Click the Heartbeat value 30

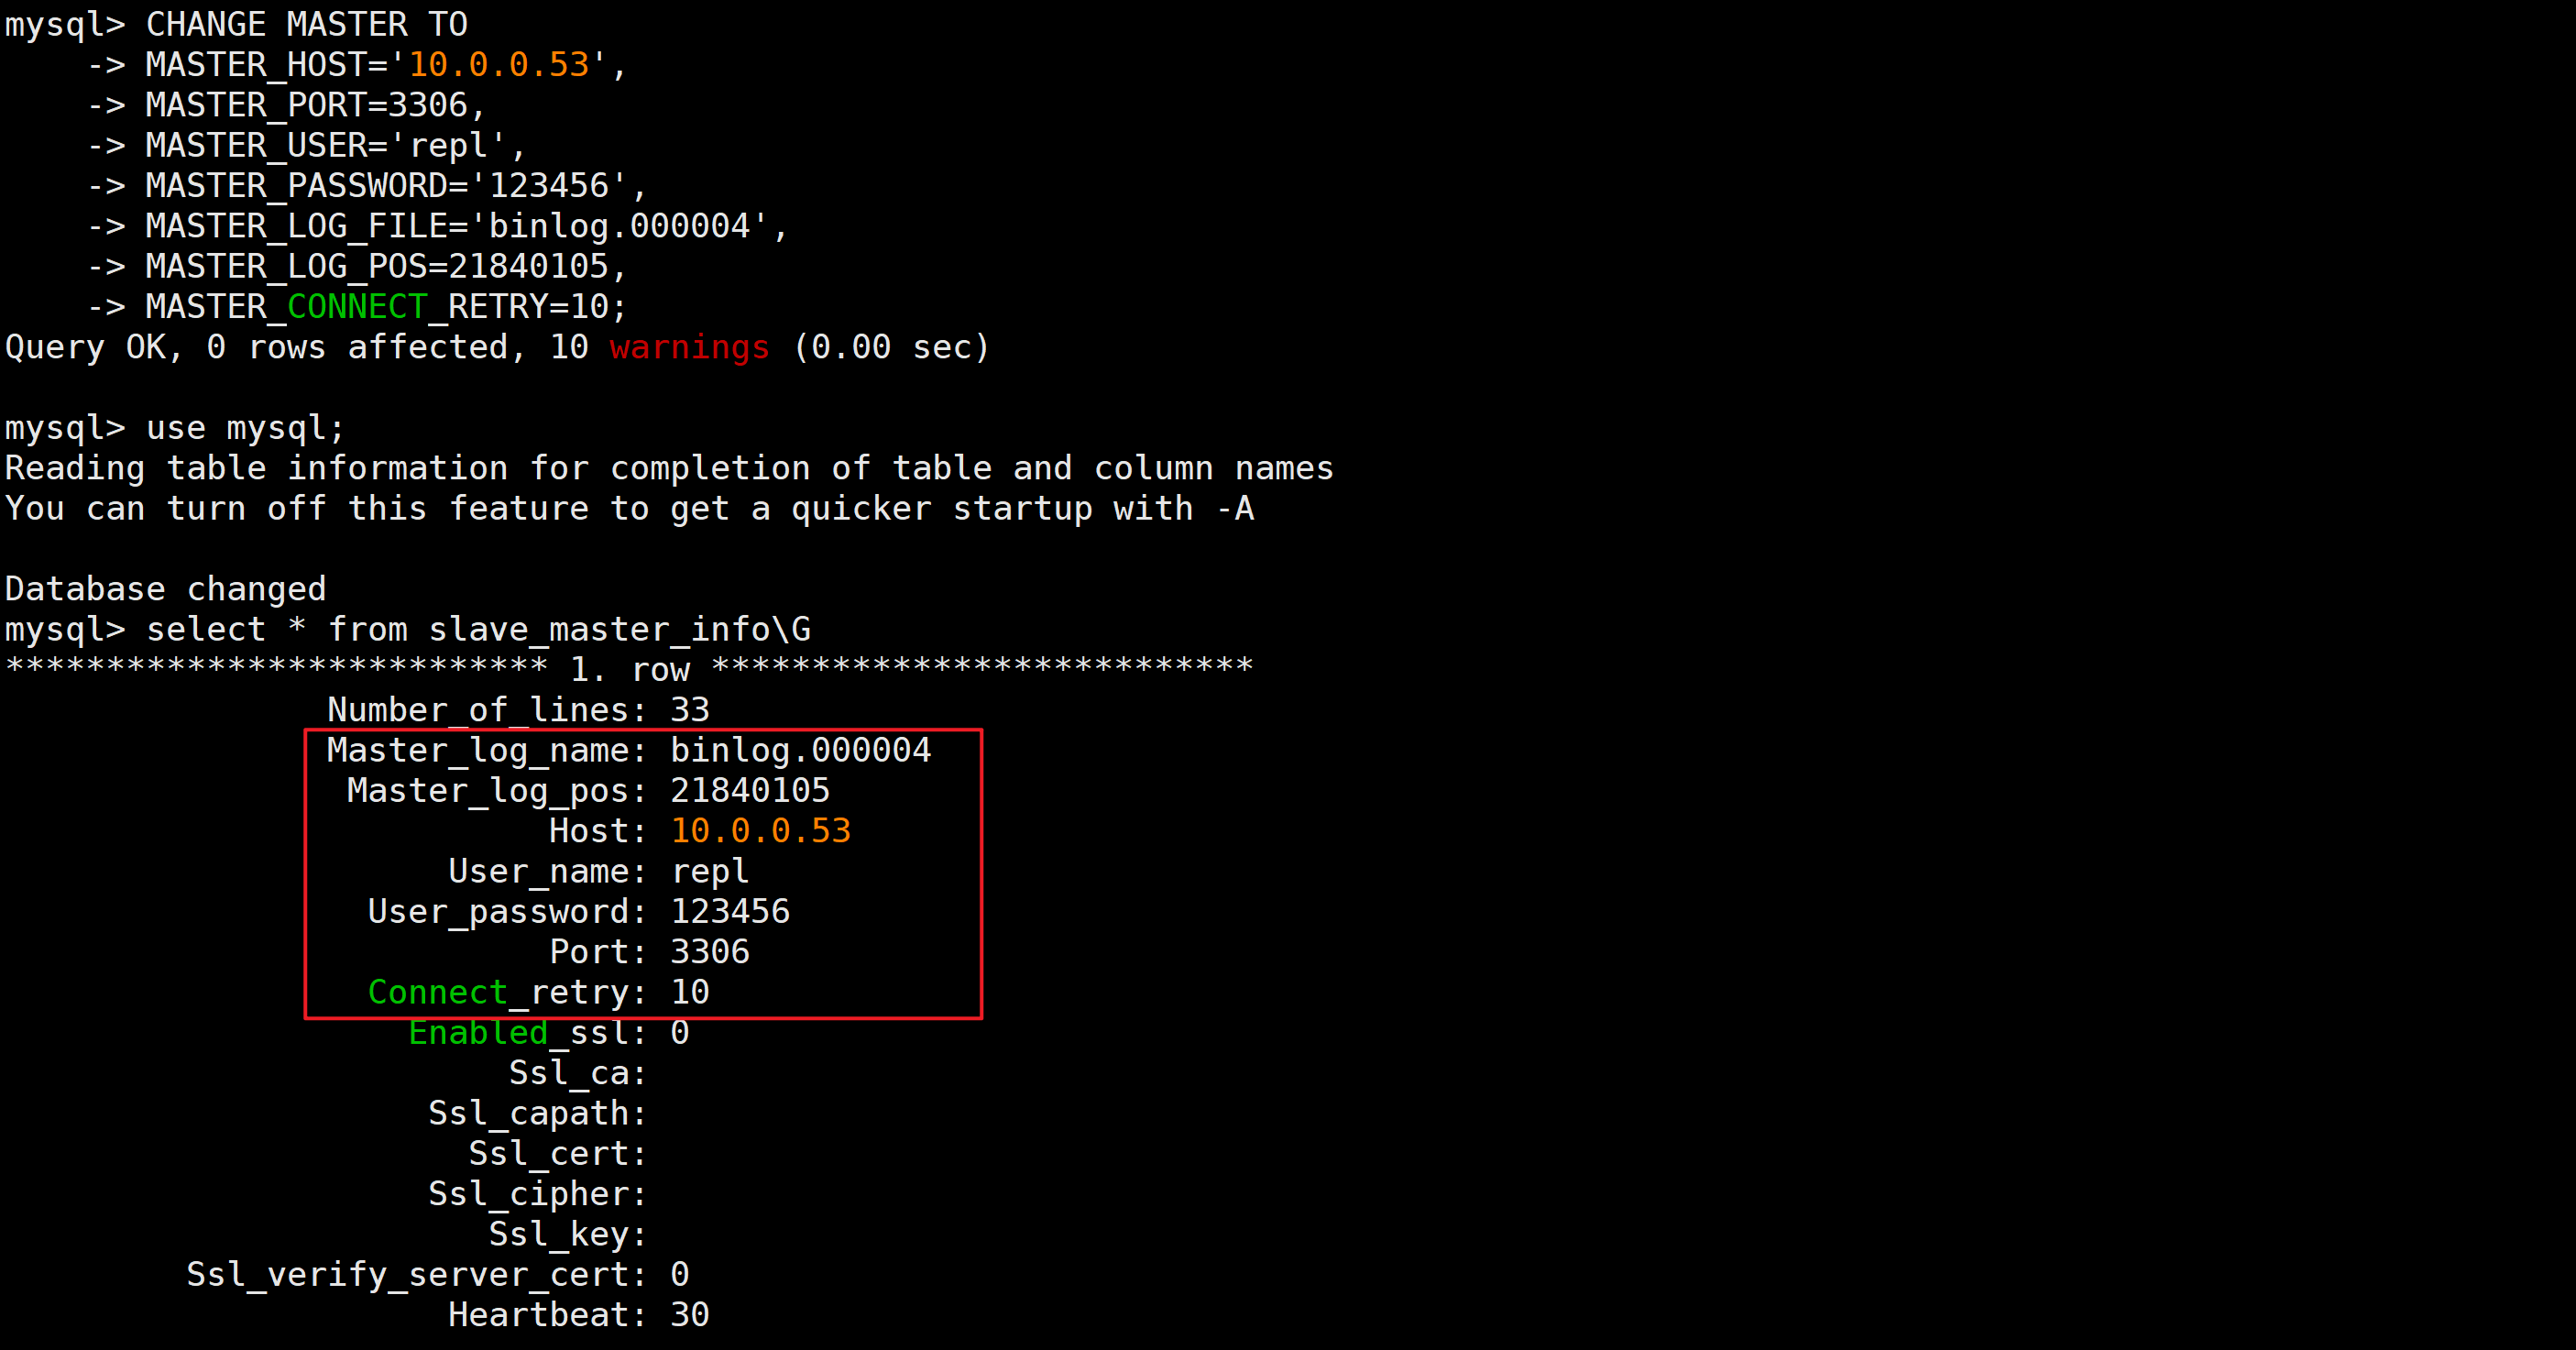[690, 1315]
